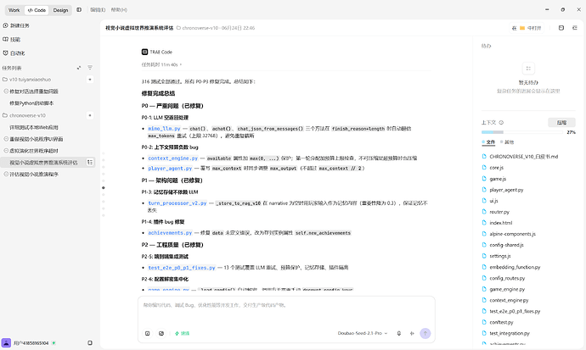Open the Doubao-Seed model selector dropdown
The height and width of the screenshot is (350, 586).
point(363,333)
